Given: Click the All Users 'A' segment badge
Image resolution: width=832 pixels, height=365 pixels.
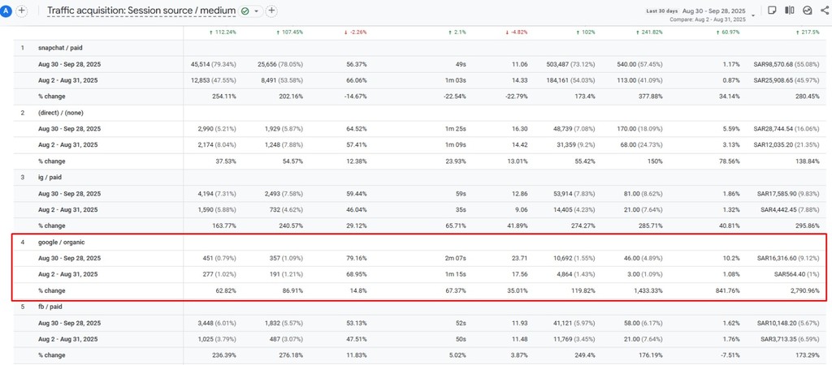Looking at the screenshot, I should [x=7, y=11].
